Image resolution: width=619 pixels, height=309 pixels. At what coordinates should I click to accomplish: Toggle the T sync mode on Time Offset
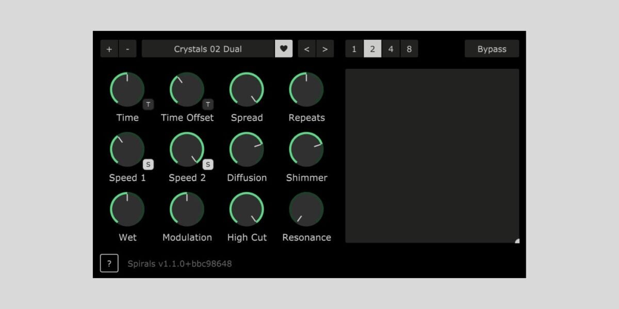208,104
